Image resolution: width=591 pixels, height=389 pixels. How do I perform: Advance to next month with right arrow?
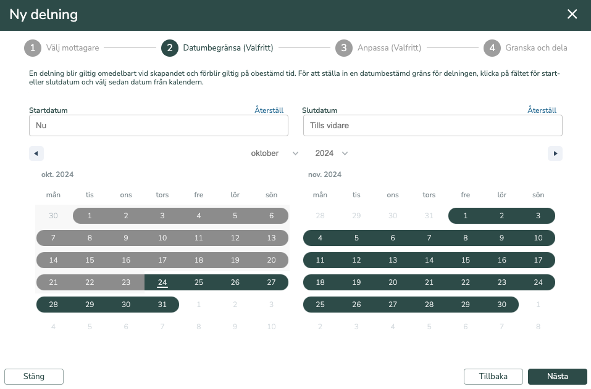pyautogui.click(x=555, y=154)
